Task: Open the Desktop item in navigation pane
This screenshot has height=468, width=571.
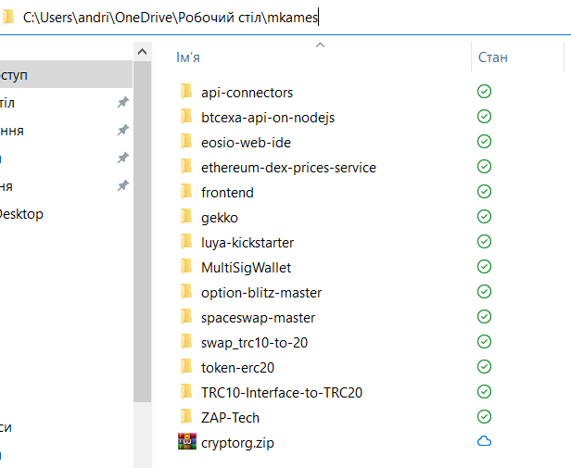Action: pyautogui.click(x=21, y=214)
